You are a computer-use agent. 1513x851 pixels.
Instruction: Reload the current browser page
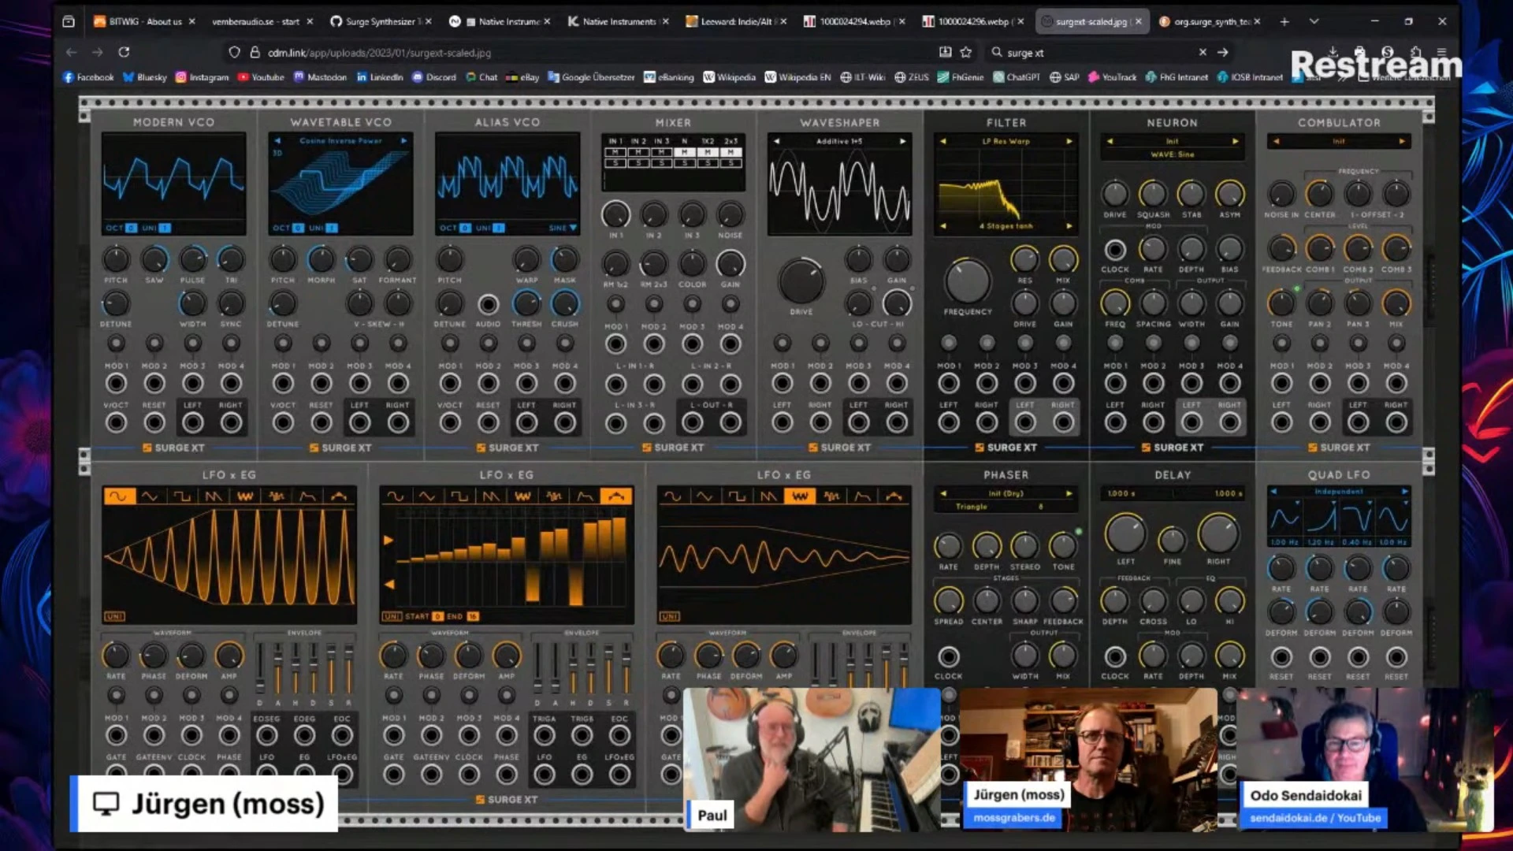tap(124, 52)
